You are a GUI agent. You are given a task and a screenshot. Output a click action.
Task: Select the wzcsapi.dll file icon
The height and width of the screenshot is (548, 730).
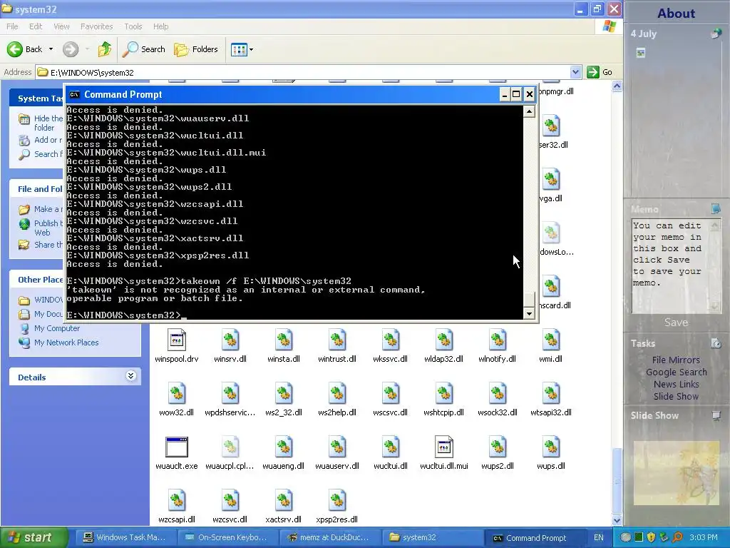[177, 500]
